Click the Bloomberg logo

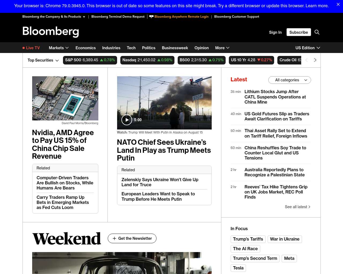pos(51,32)
